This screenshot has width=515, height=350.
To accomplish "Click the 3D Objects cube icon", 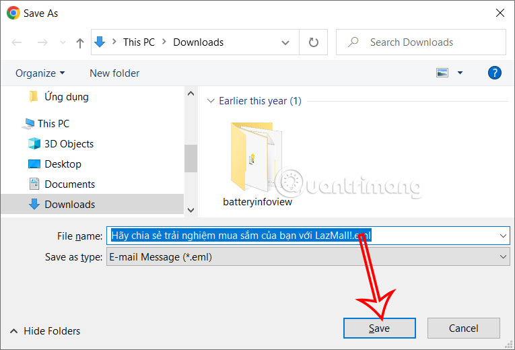I will (x=34, y=143).
